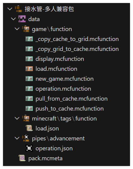The width and height of the screenshot is (133, 169).
Task: Collapse the game\function folder chevron
Action: [17, 29]
